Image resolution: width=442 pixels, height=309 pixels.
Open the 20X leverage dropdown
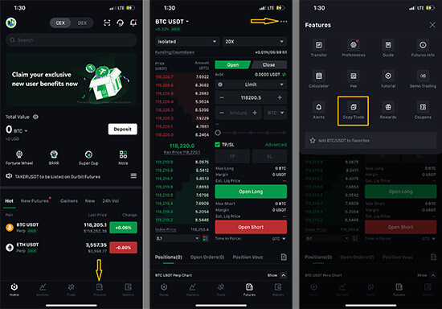point(255,42)
